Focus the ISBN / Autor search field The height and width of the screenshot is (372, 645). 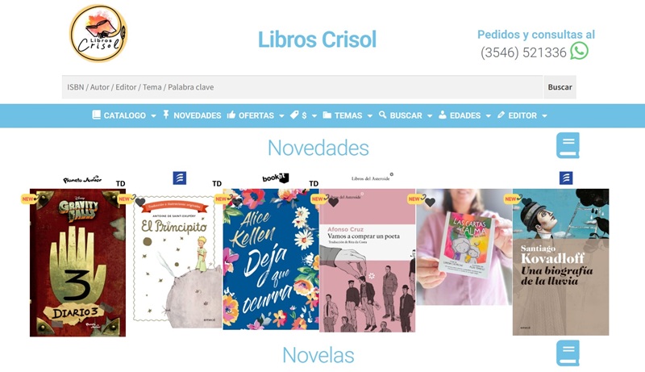pos(302,87)
